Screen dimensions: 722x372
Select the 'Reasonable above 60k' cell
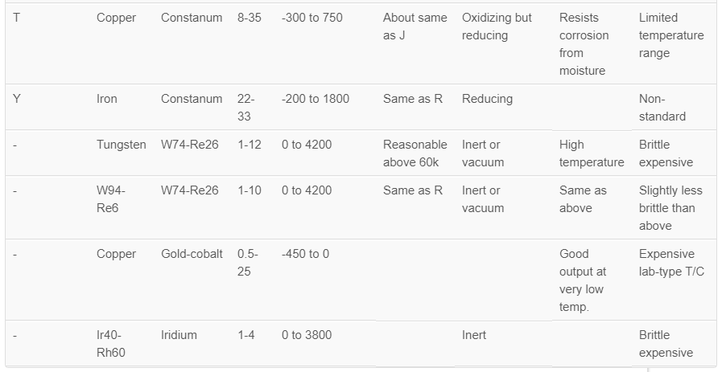click(x=415, y=153)
